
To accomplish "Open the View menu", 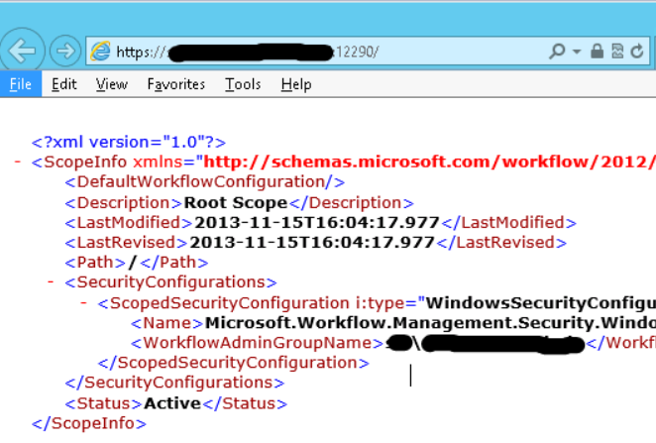I will 111,84.
